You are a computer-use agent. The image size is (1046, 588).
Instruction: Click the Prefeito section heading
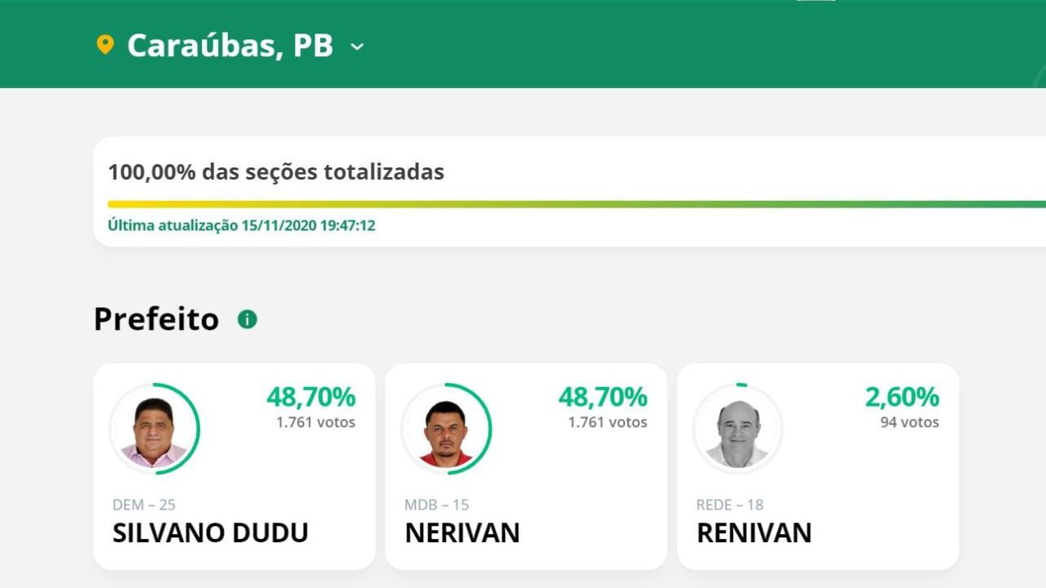[x=156, y=318]
